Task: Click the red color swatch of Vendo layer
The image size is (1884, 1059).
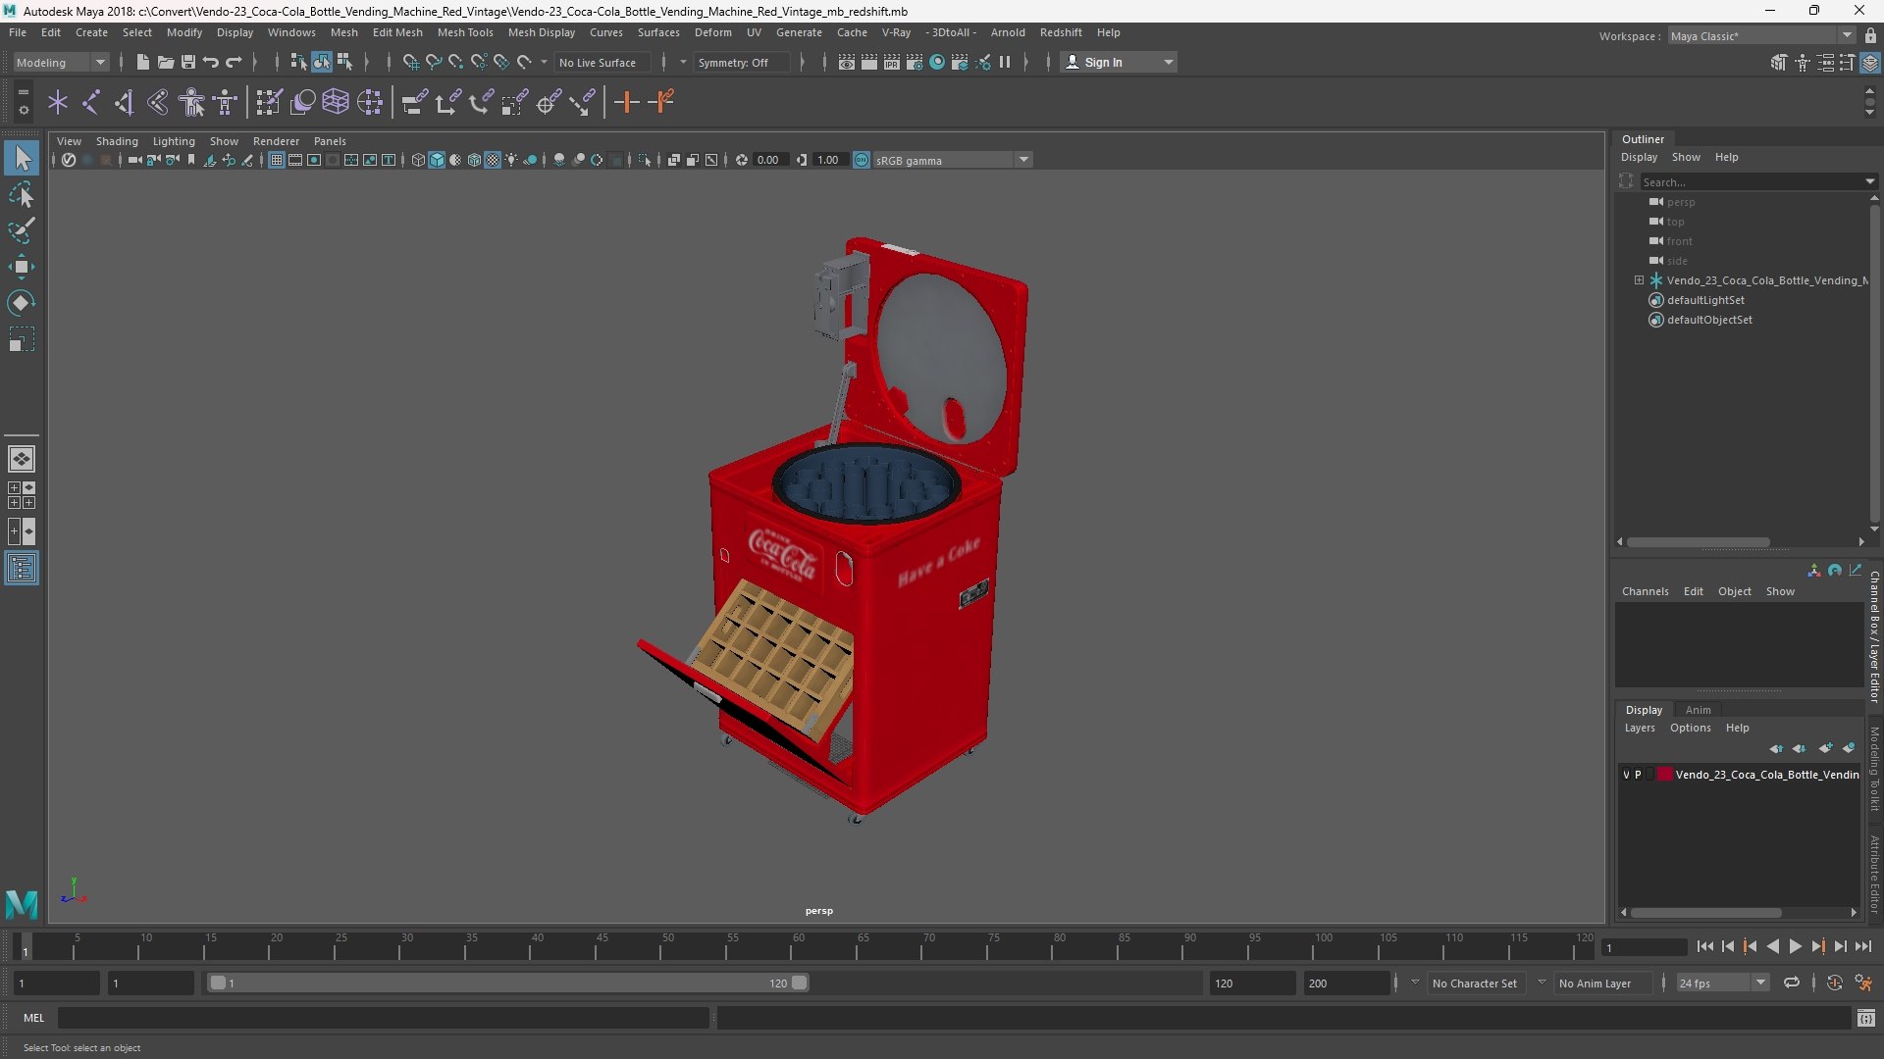Action: 1665,775
